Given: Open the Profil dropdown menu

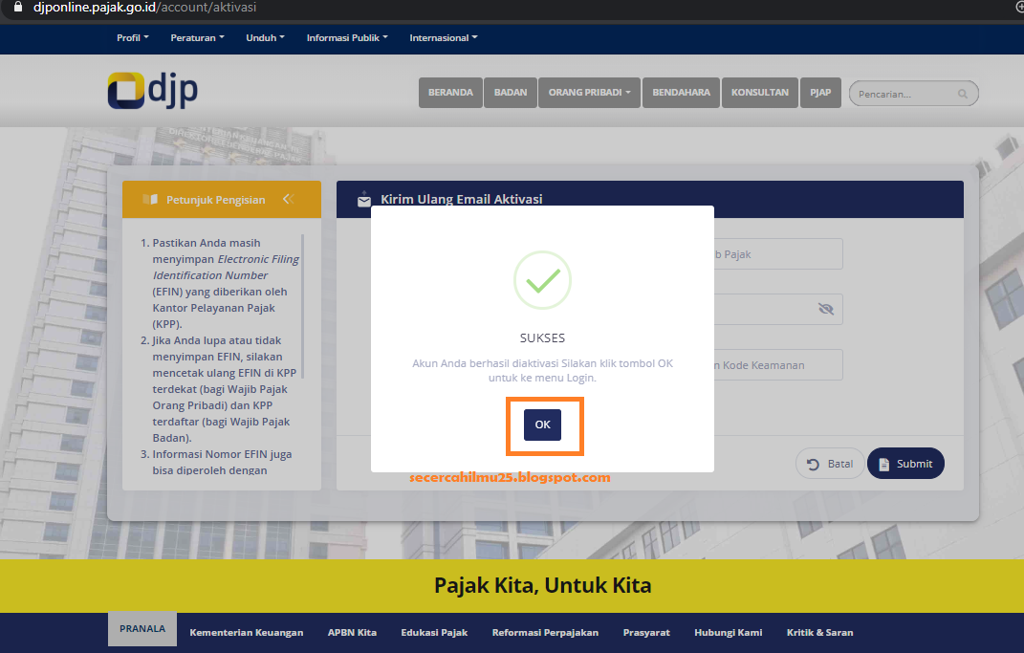Looking at the screenshot, I should pos(133,38).
